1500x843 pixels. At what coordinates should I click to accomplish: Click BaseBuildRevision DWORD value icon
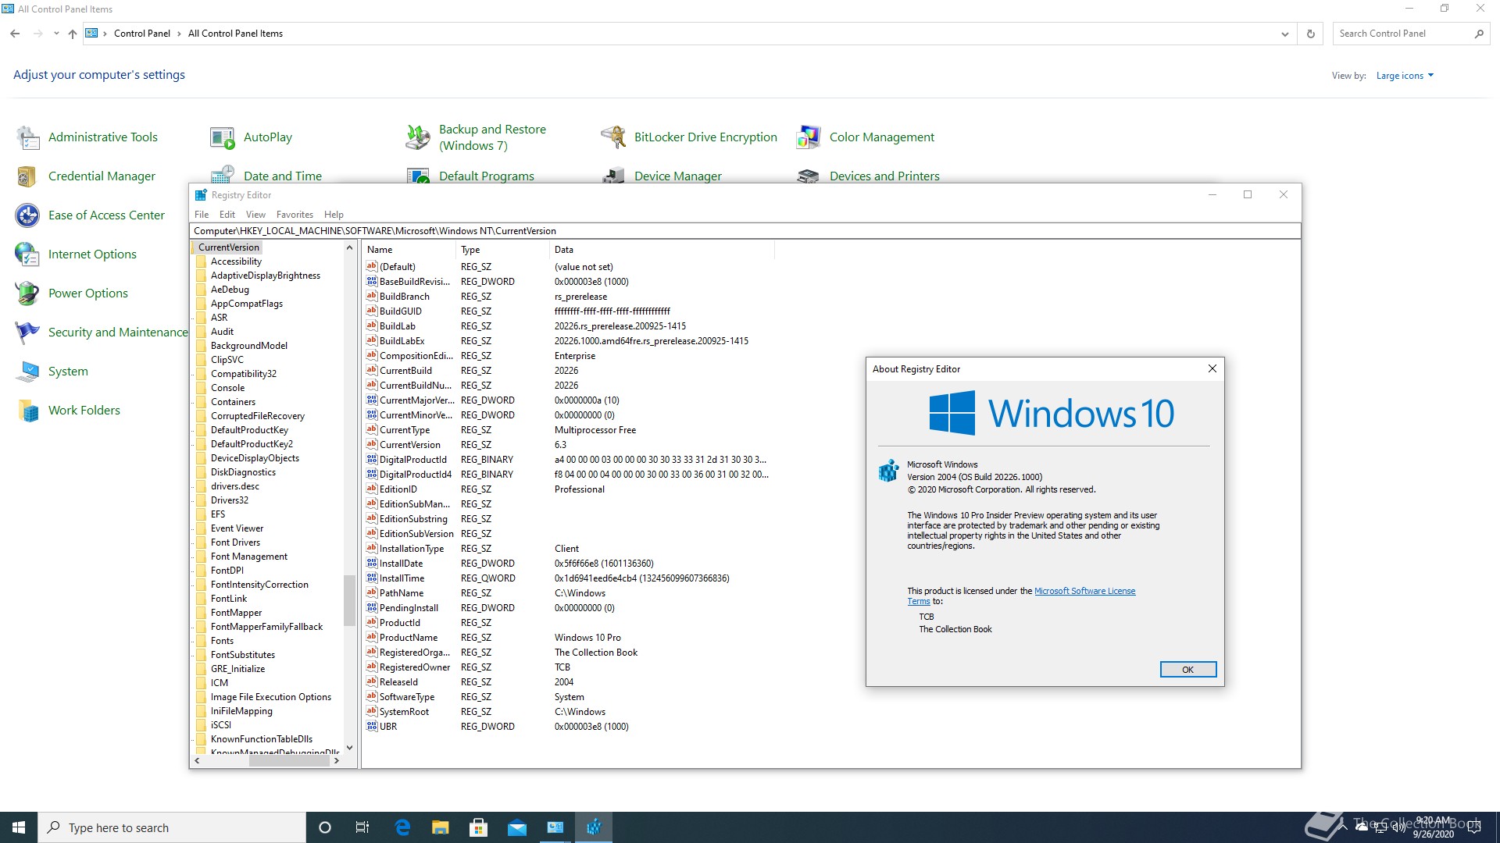coord(372,282)
